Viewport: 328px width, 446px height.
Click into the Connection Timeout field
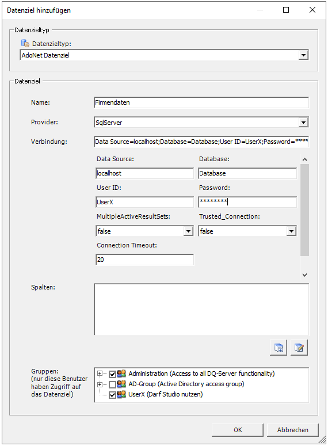pyautogui.click(x=145, y=260)
